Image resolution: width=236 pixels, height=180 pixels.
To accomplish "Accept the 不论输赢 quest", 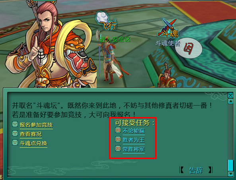I will coord(134,131).
